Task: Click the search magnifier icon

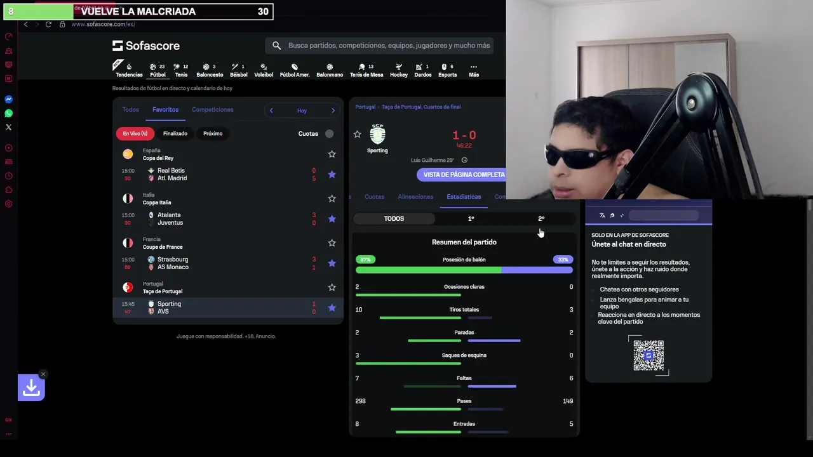Action: [276, 45]
